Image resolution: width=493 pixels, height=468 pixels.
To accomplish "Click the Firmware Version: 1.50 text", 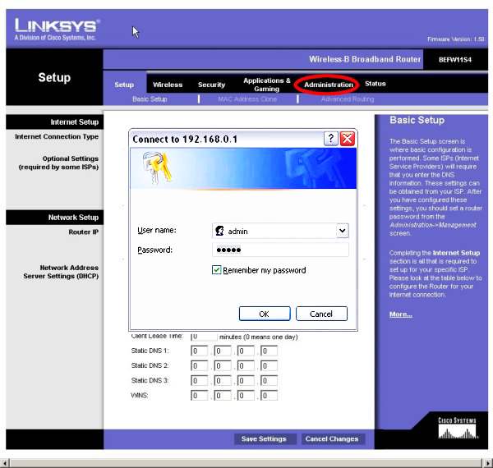I will point(455,39).
